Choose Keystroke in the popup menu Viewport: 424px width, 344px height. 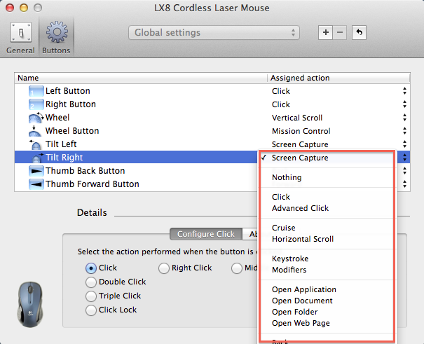[x=327, y=259]
